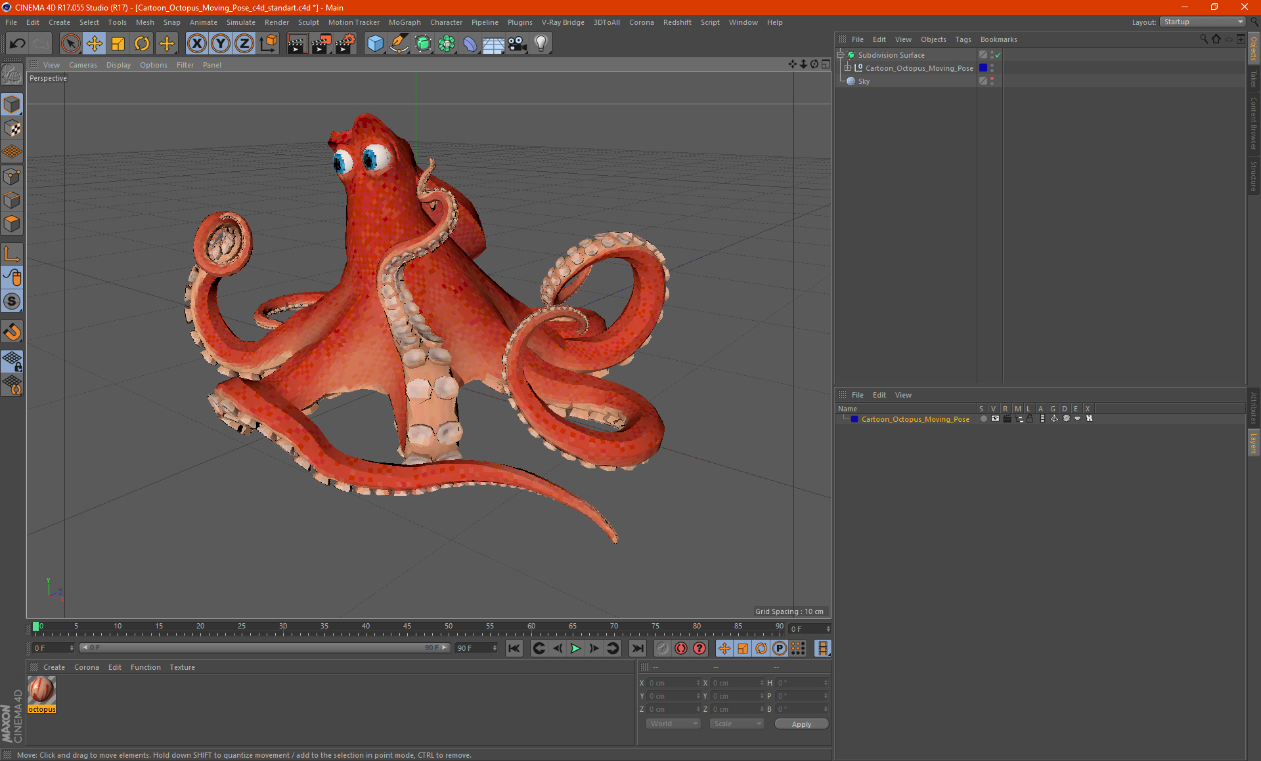
Task: Click the Record Active Objects key button
Action: point(663,648)
